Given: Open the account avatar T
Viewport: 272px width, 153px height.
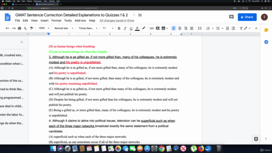Looking at the screenshot, I should (264, 17).
